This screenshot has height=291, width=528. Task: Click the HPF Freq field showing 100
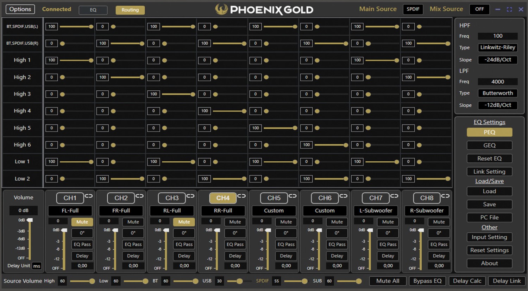[498, 36]
